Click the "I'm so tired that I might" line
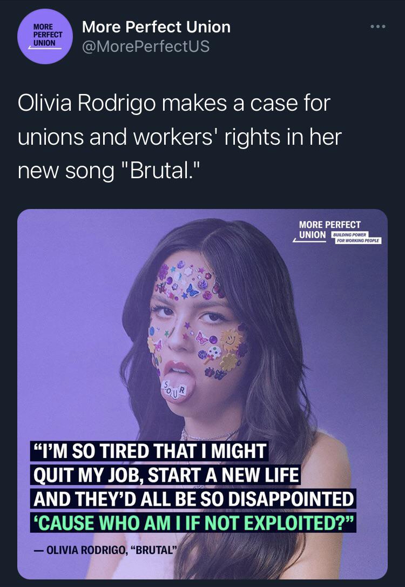The width and height of the screenshot is (405, 587). pos(150,451)
